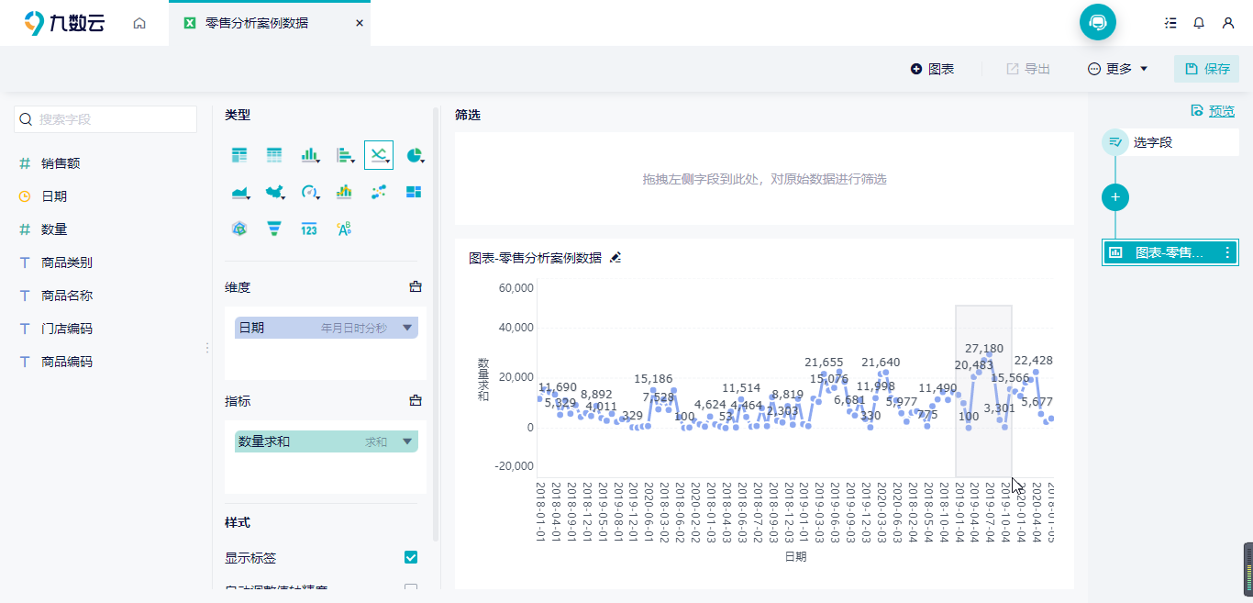Select the word cloud chart type

(x=344, y=229)
